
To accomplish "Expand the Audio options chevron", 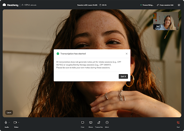I will [x=9, y=122].
